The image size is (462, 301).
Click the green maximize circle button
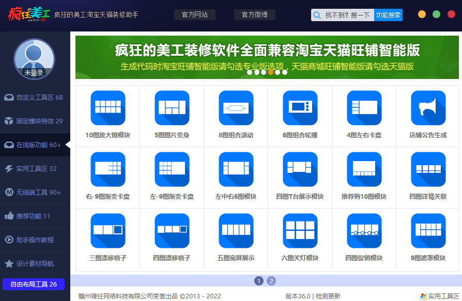coord(436,14)
